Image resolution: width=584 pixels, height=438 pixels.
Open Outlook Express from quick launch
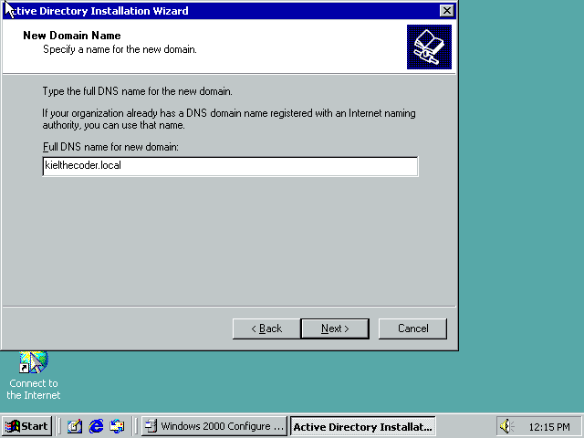point(117,426)
